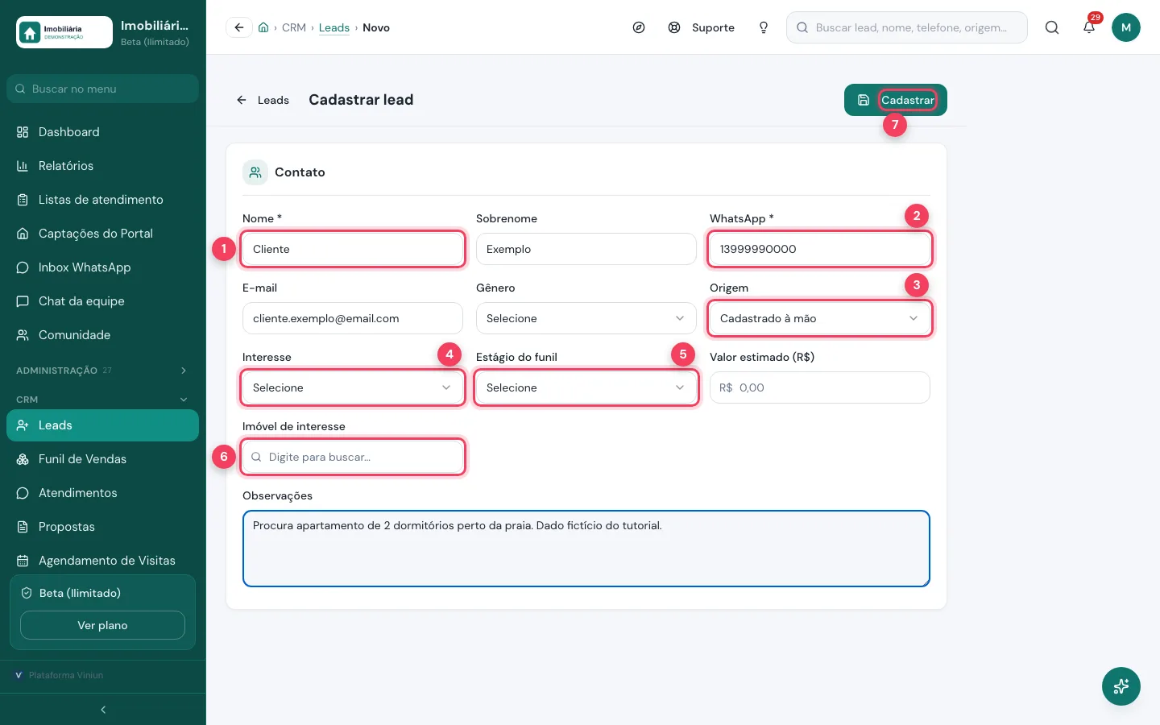This screenshot has height=725, width=1160.
Task: Click the Imóvel de interesse search field
Action: click(x=353, y=457)
